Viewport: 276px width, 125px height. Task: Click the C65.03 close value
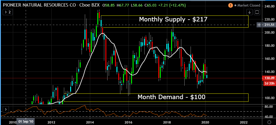coord(151,5)
